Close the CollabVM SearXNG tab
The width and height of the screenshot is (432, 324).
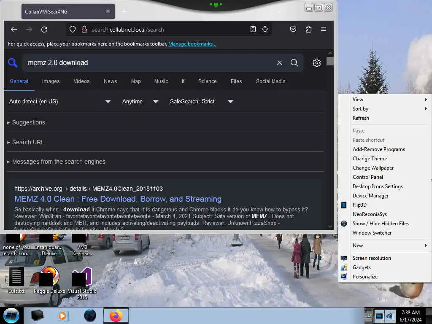point(108,11)
